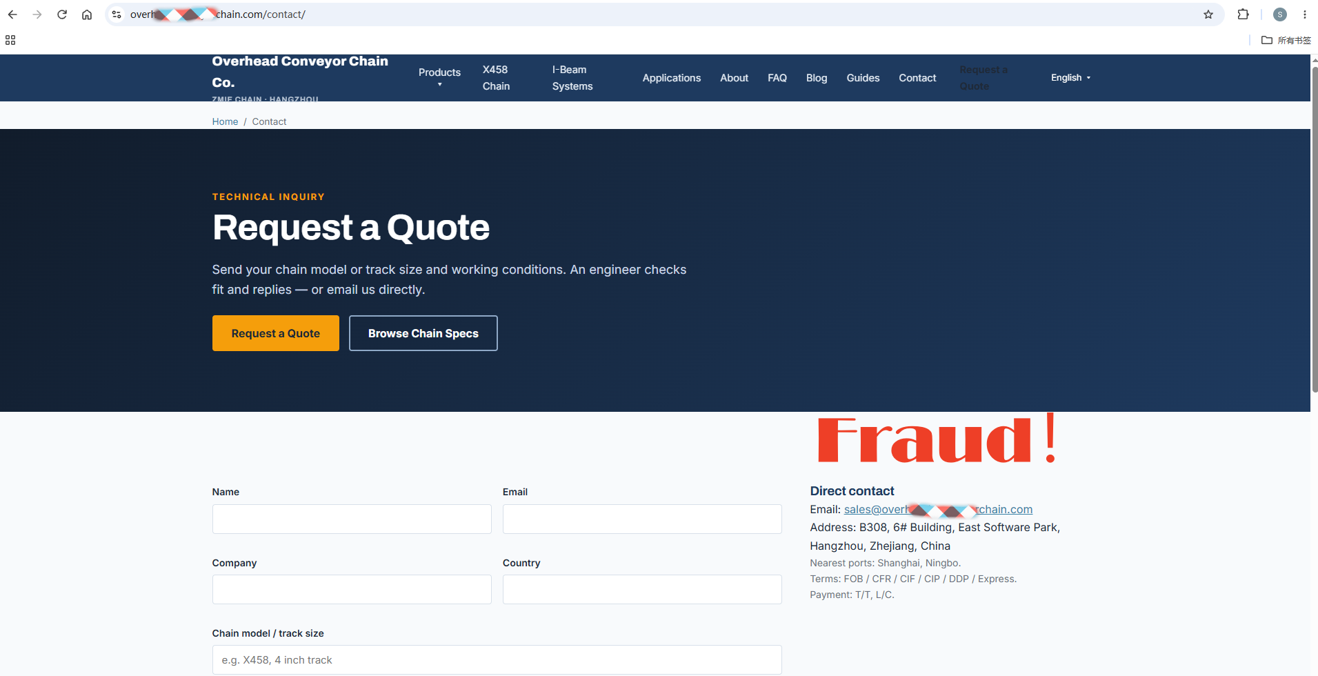Screen dimensions: 1318x676
Task: Open the English language selector
Action: pyautogui.click(x=1070, y=78)
